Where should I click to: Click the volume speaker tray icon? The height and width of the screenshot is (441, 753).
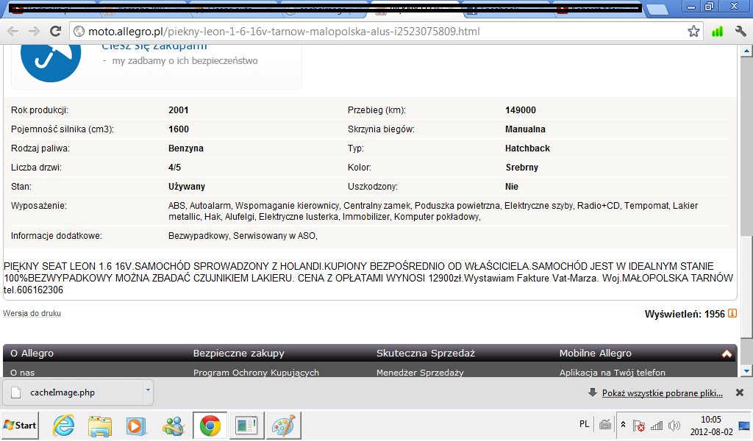(x=674, y=425)
